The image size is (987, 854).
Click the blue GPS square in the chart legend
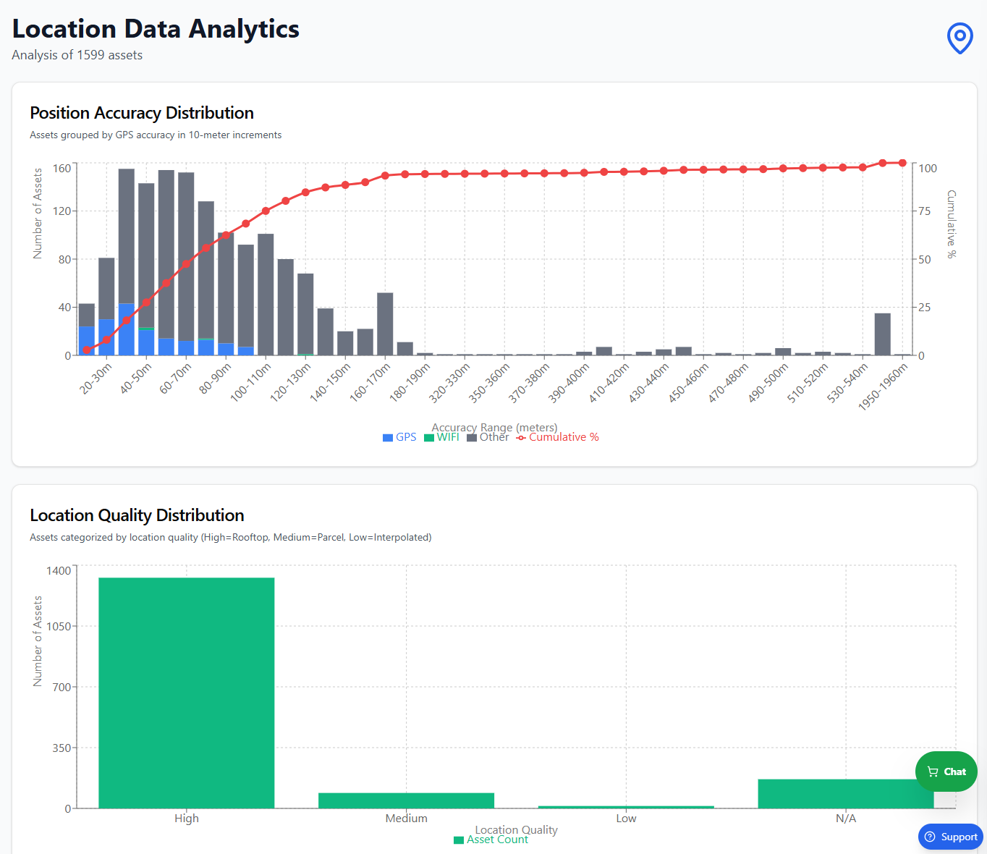[388, 437]
